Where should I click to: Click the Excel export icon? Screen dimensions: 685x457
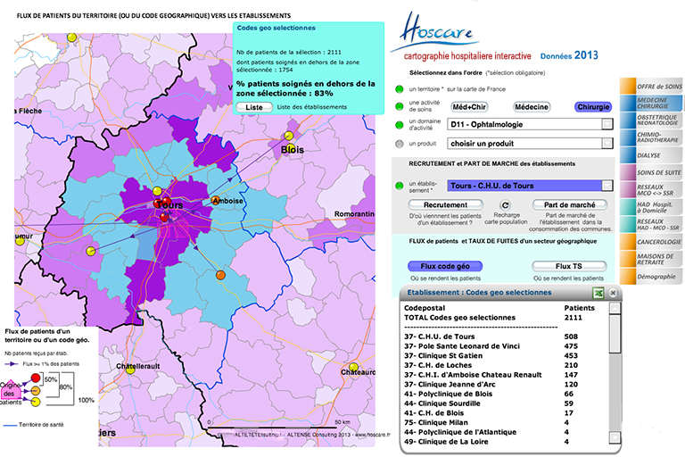tap(600, 293)
